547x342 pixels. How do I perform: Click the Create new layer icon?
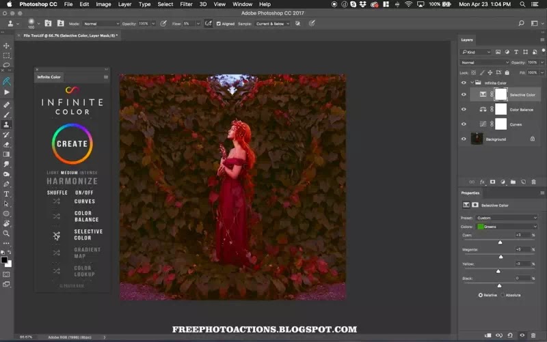pyautogui.click(x=523, y=182)
